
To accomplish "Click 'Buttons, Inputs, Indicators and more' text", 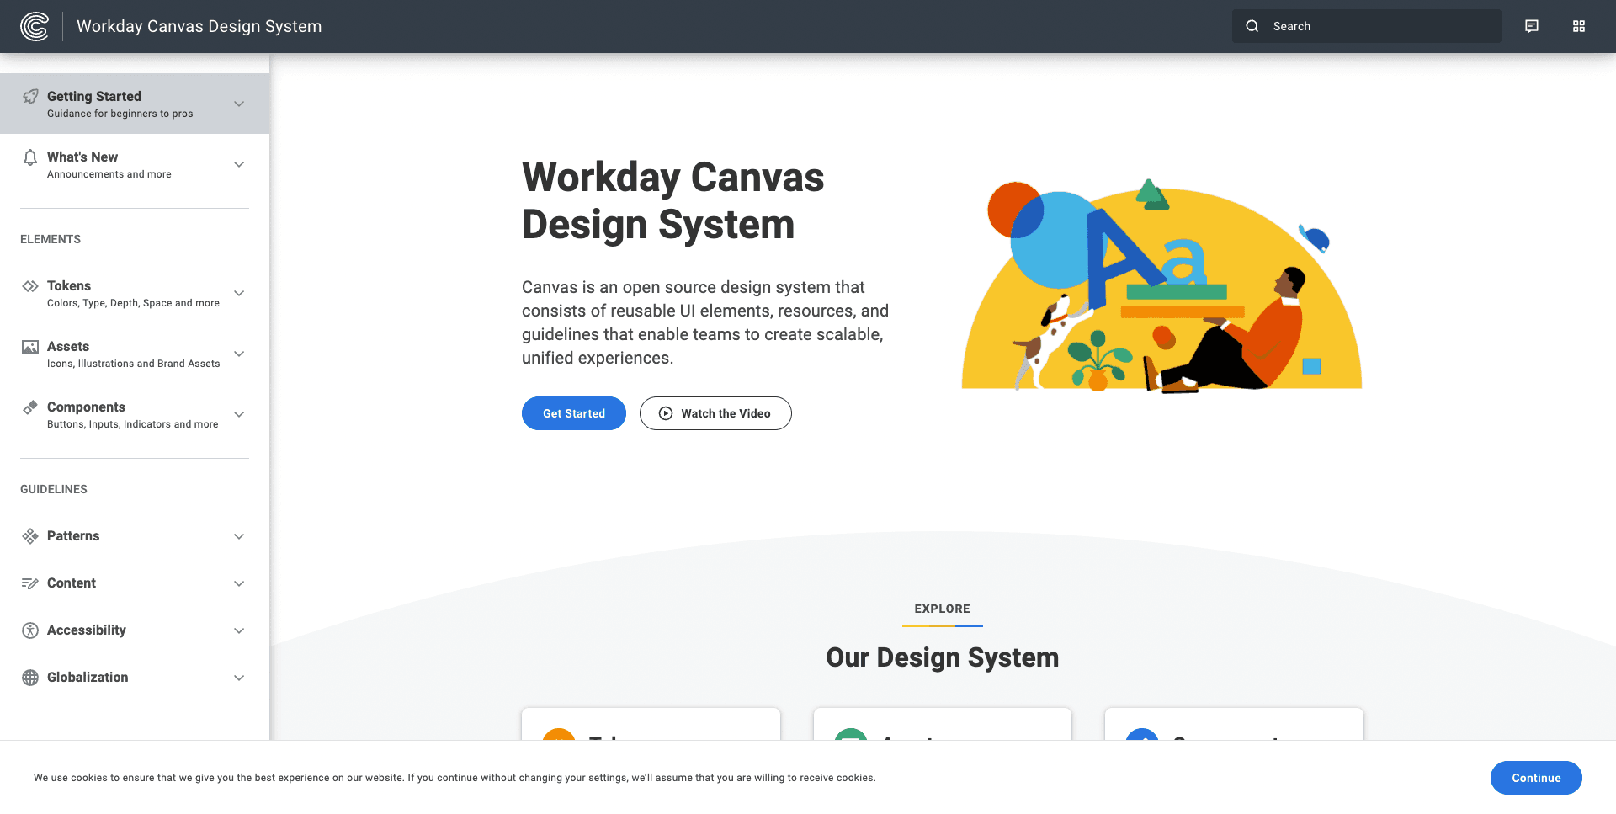I will (133, 424).
